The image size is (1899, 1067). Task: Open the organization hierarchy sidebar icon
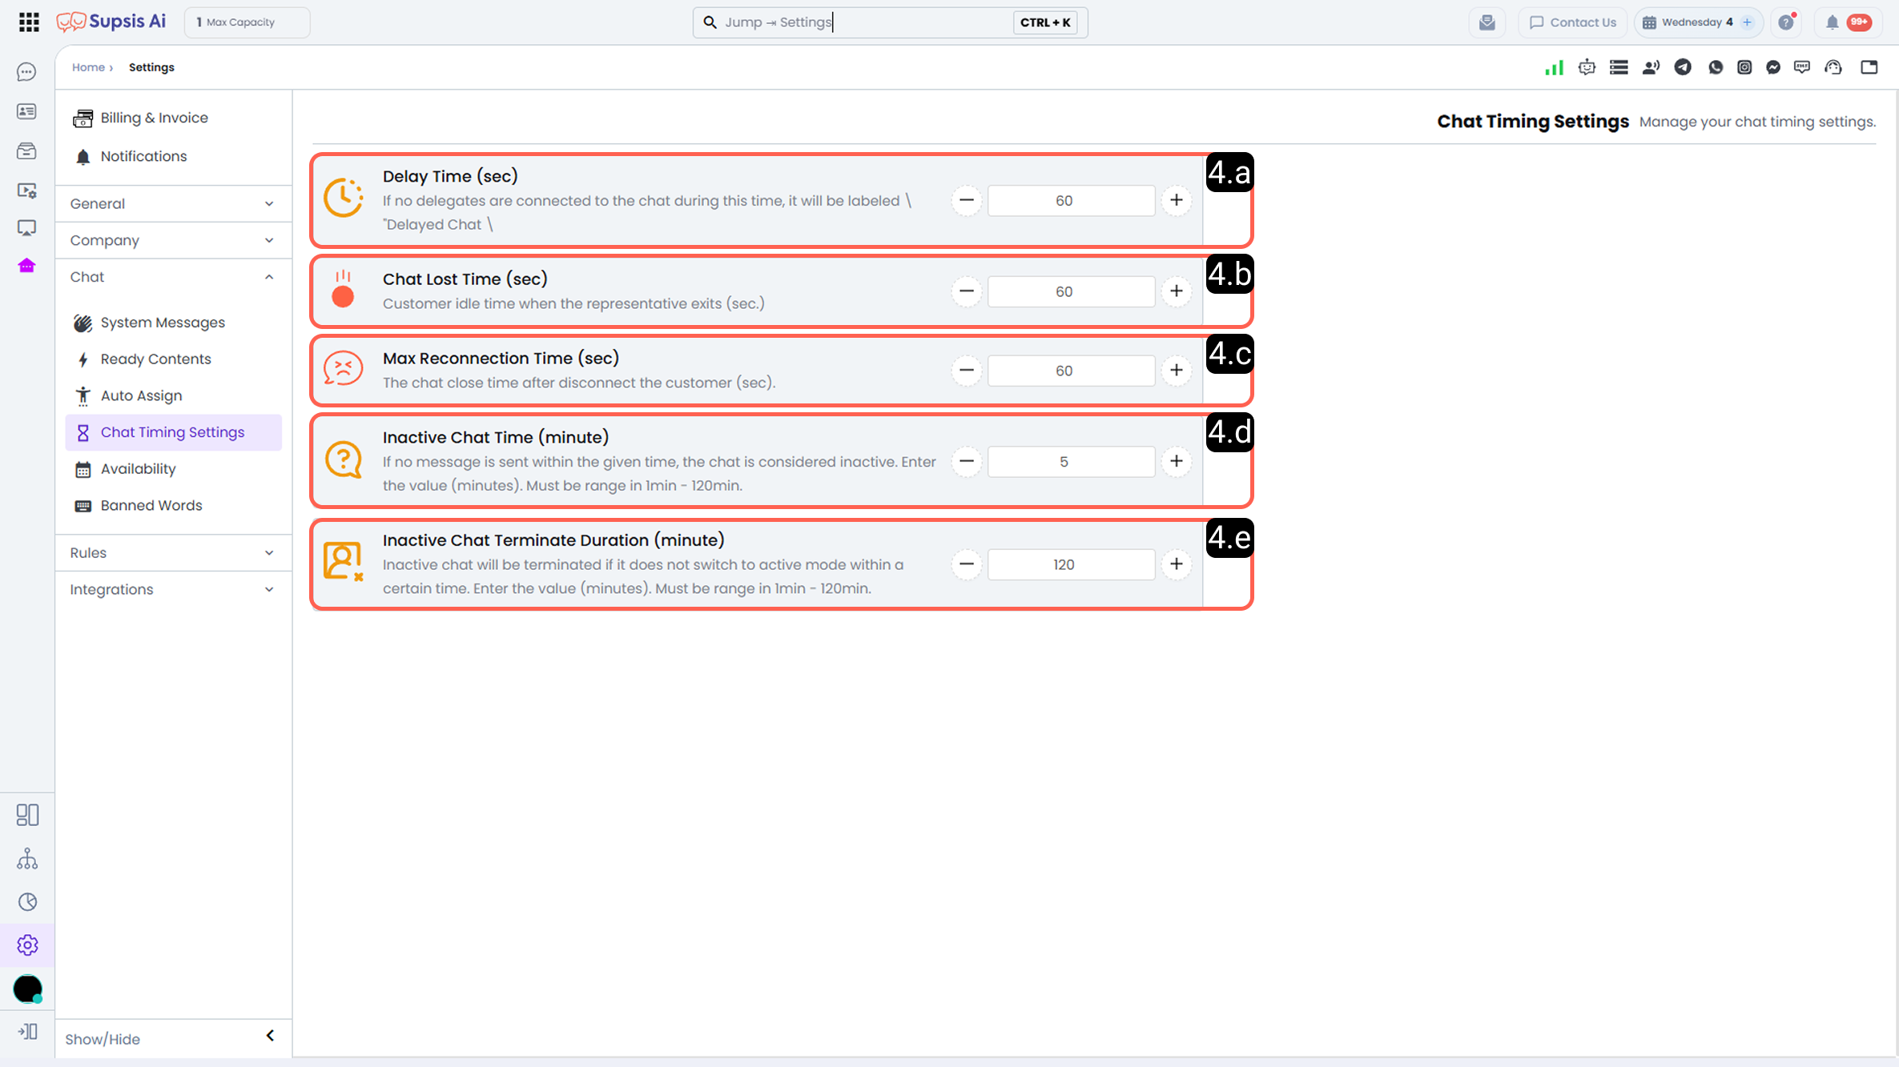coord(27,859)
